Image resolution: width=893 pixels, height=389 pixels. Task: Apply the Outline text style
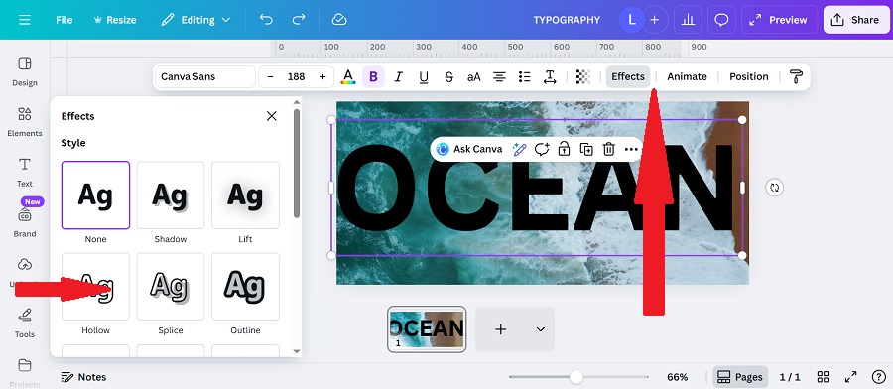click(x=245, y=287)
